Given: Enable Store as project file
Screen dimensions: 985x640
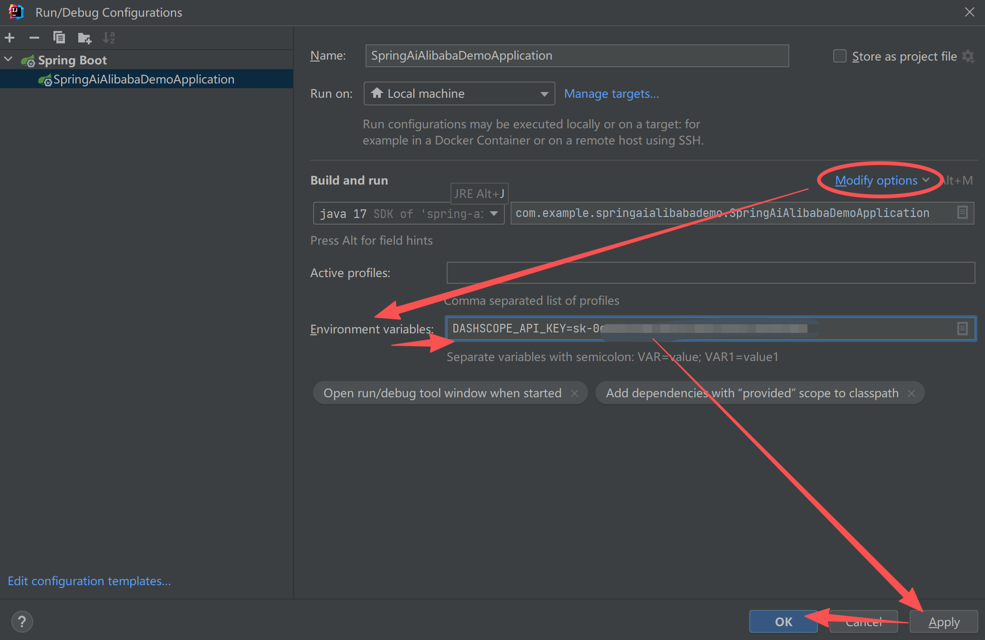Looking at the screenshot, I should [839, 56].
